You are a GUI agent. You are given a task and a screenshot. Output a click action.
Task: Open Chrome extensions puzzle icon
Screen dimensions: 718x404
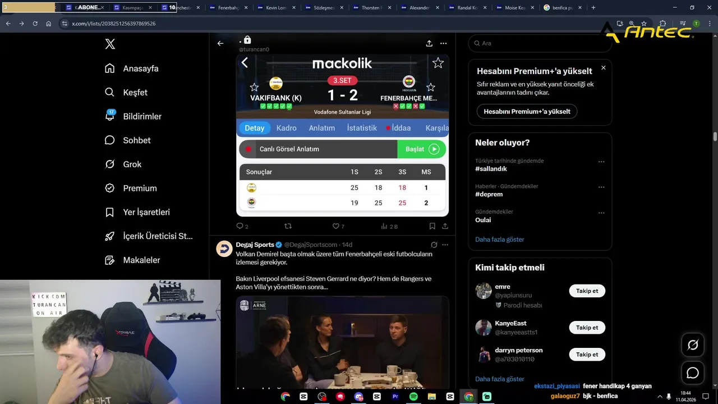(x=662, y=24)
